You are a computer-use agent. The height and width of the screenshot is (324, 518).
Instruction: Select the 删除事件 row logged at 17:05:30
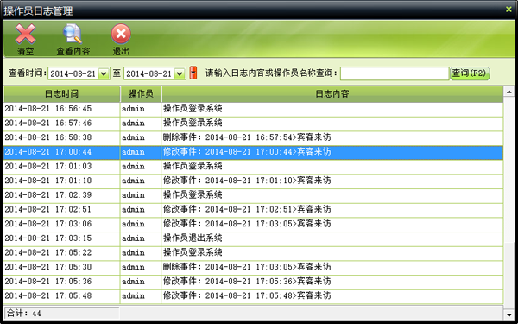click(x=253, y=267)
